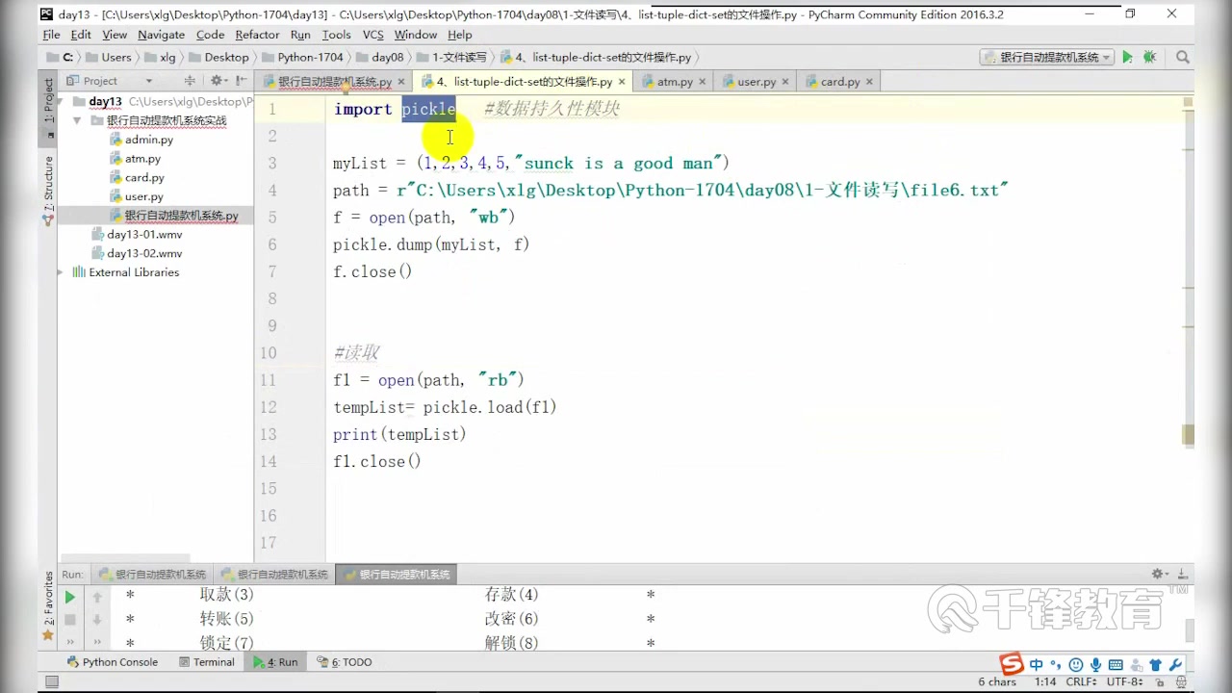Screen dimensions: 1232x693
Task: Hide the Run panel with the collapse icon
Action: point(1184,574)
